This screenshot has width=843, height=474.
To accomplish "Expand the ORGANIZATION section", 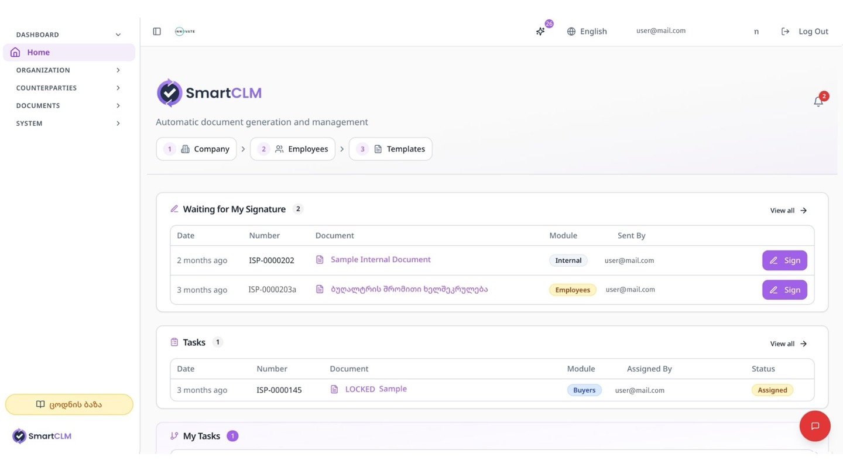I will coord(69,70).
